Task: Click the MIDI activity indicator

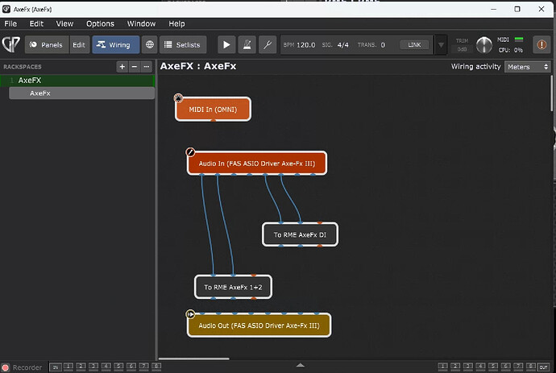Action: pyautogui.click(x=519, y=39)
